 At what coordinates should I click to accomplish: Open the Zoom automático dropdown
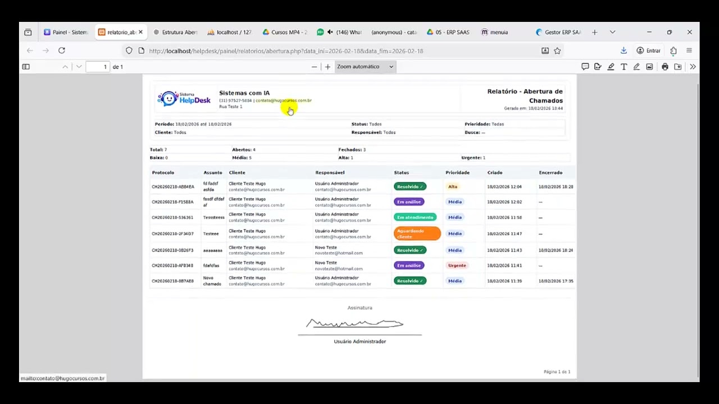[x=365, y=67]
